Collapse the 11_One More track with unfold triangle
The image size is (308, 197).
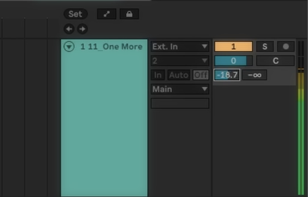click(x=69, y=47)
